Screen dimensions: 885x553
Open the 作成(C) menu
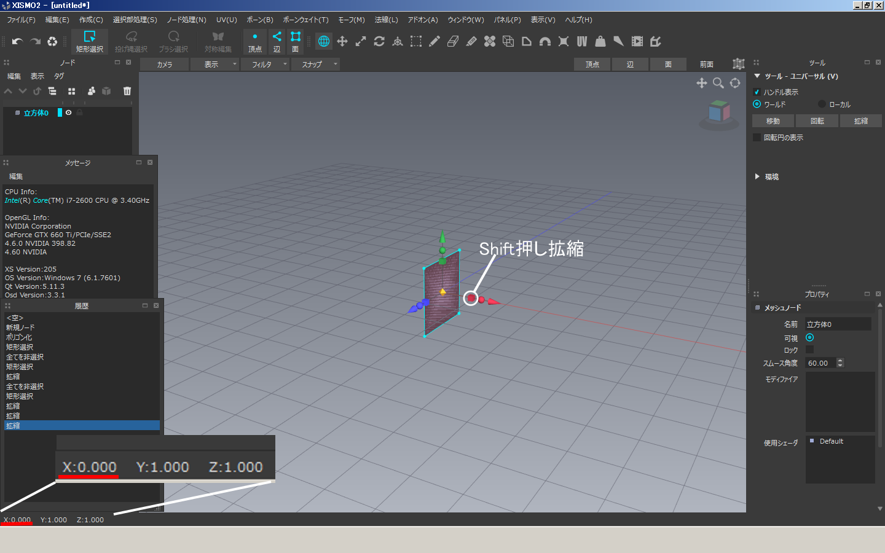pos(91,20)
